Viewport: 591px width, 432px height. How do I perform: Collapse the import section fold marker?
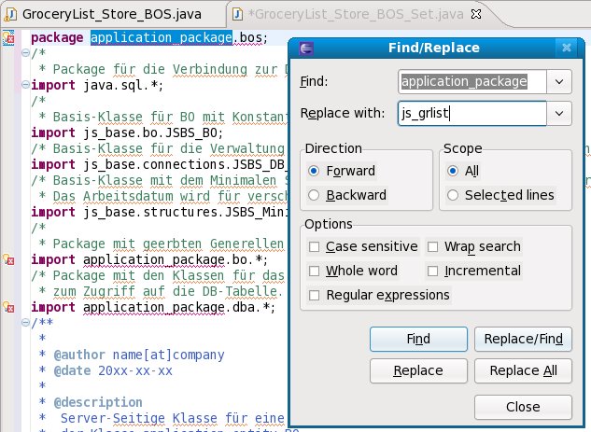25,83
